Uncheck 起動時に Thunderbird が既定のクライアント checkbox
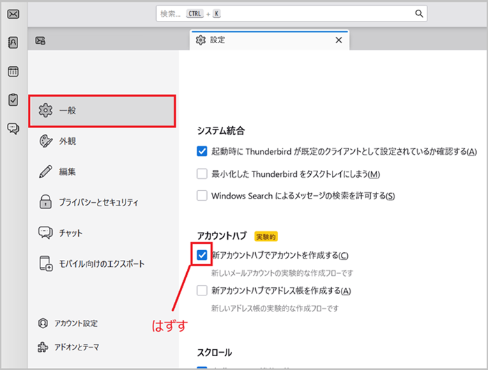488x370 pixels. [x=202, y=151]
